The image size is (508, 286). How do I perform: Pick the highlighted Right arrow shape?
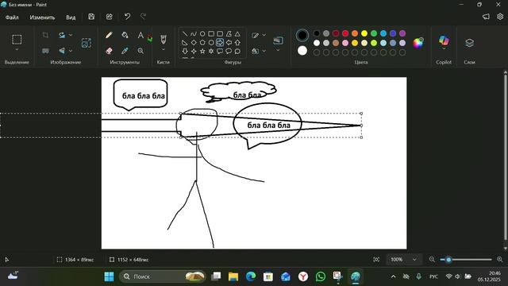220,42
